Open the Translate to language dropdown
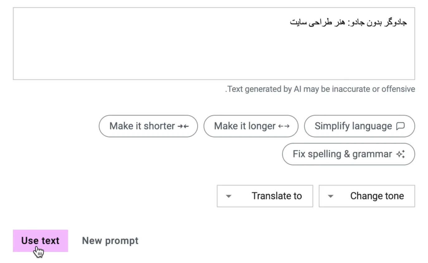The image size is (428, 263). [264, 196]
